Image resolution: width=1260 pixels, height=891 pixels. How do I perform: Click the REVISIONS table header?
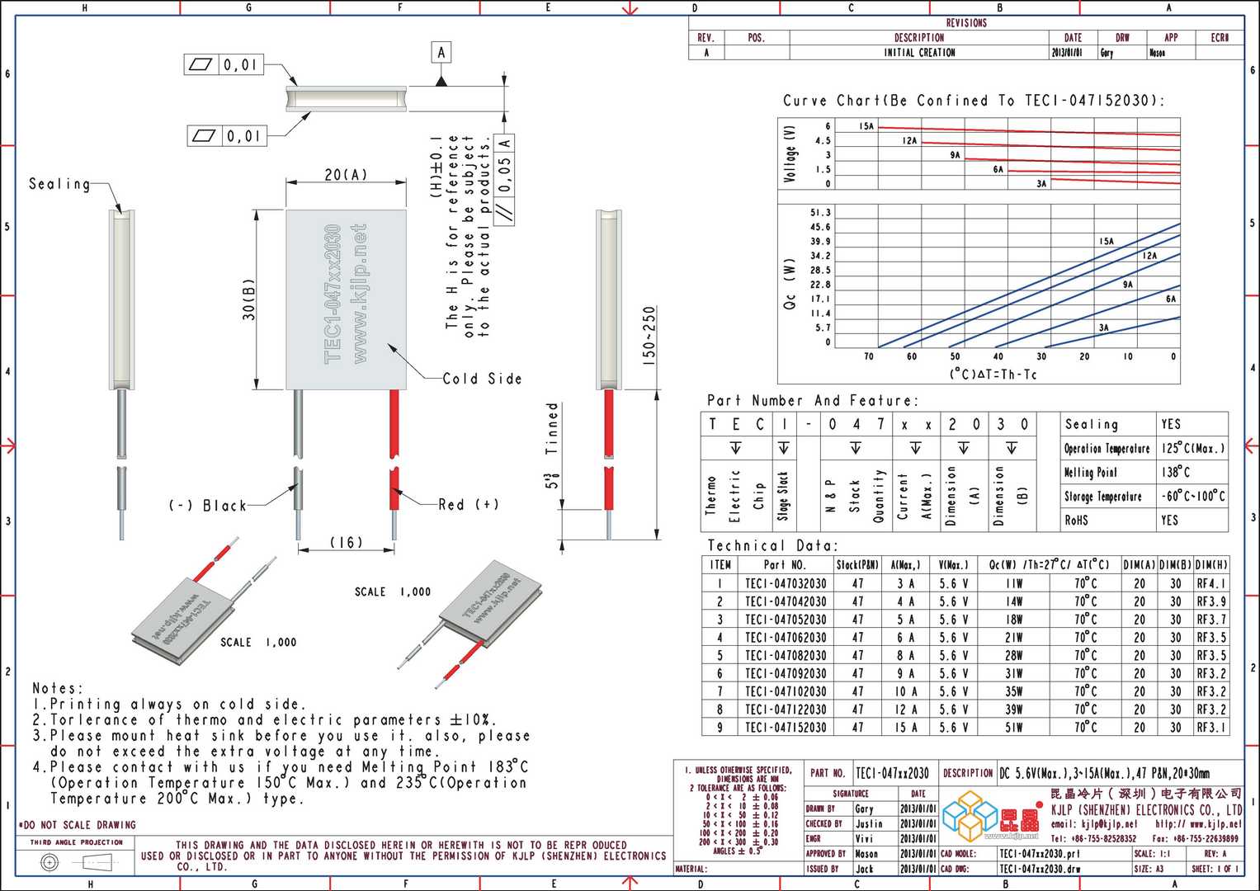[x=966, y=22]
